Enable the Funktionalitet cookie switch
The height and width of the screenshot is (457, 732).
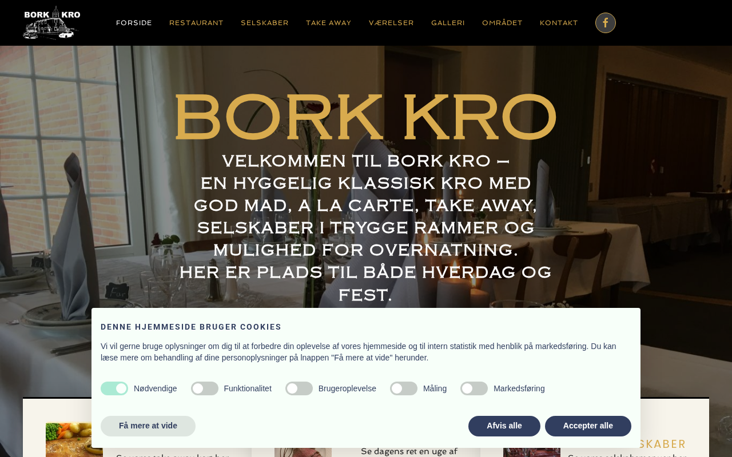(x=205, y=388)
